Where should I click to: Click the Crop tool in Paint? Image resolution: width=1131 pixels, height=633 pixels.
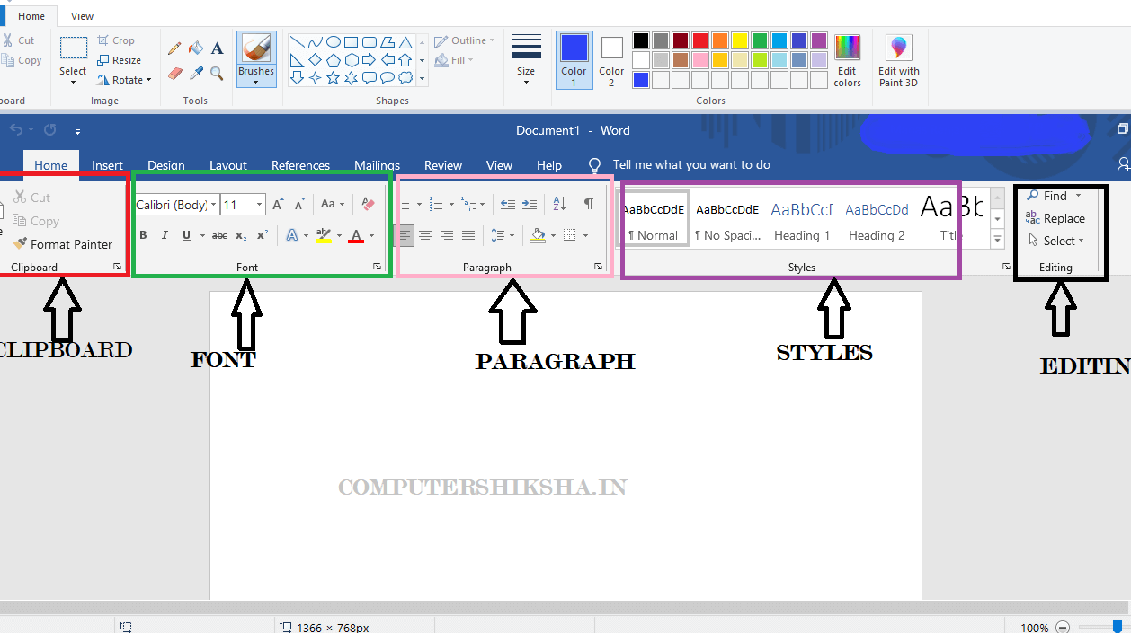116,40
